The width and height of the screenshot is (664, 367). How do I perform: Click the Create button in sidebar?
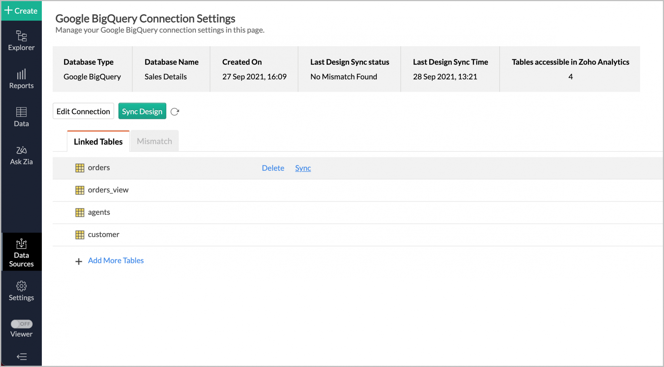click(21, 11)
